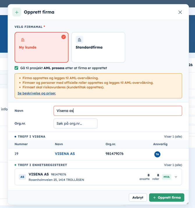The image size is (195, 208).
Task: Click Viser 1 (alle) beside Treff i Enhetsregisteret
Action: click(x=173, y=165)
